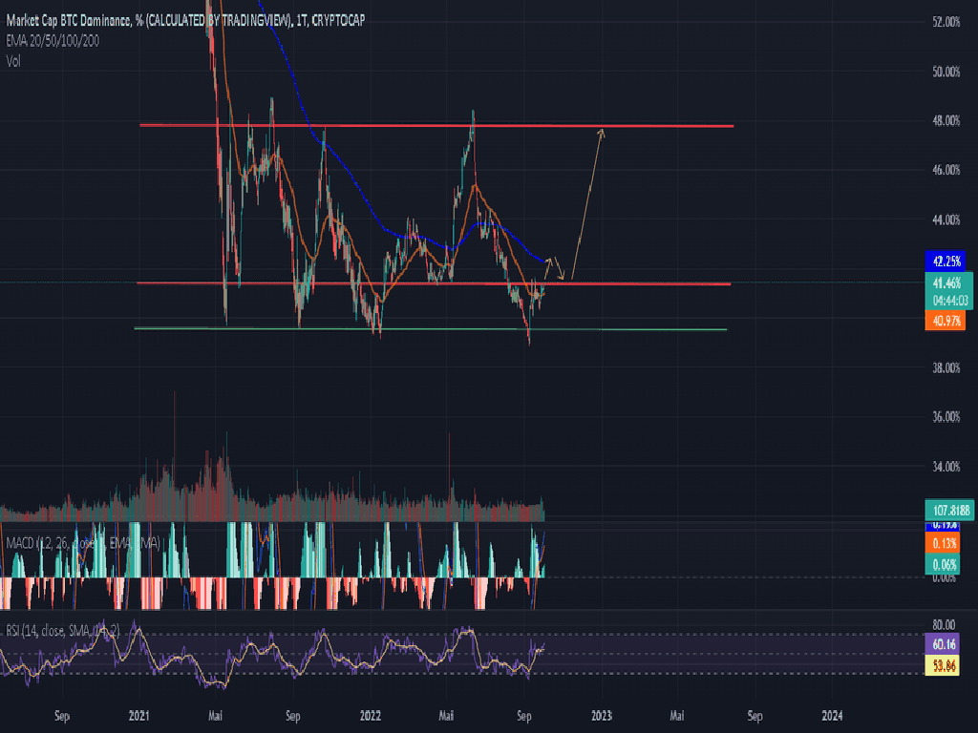Click the 2021 label on the time axis

click(x=139, y=714)
